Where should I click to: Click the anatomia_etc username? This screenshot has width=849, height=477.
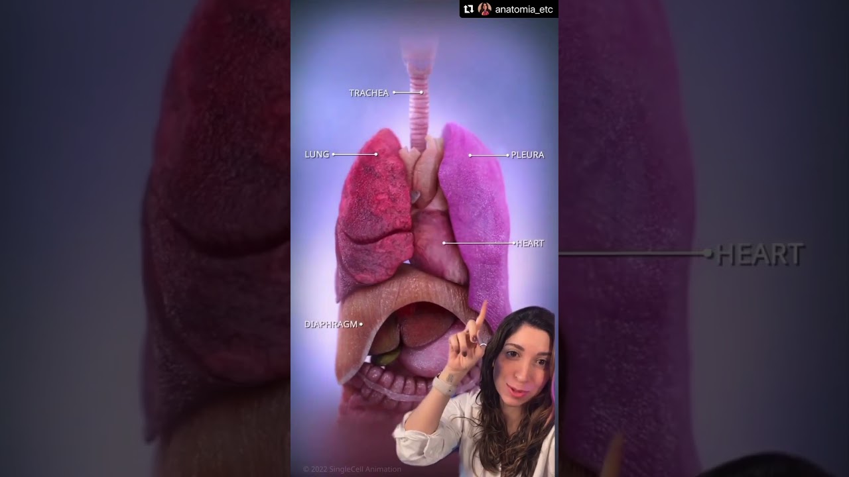[524, 9]
